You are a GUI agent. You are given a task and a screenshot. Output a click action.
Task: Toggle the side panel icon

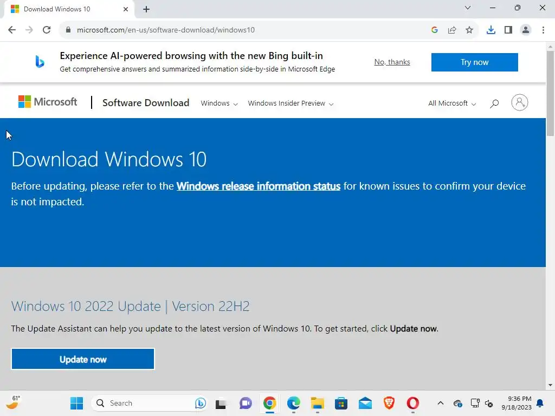pyautogui.click(x=508, y=30)
